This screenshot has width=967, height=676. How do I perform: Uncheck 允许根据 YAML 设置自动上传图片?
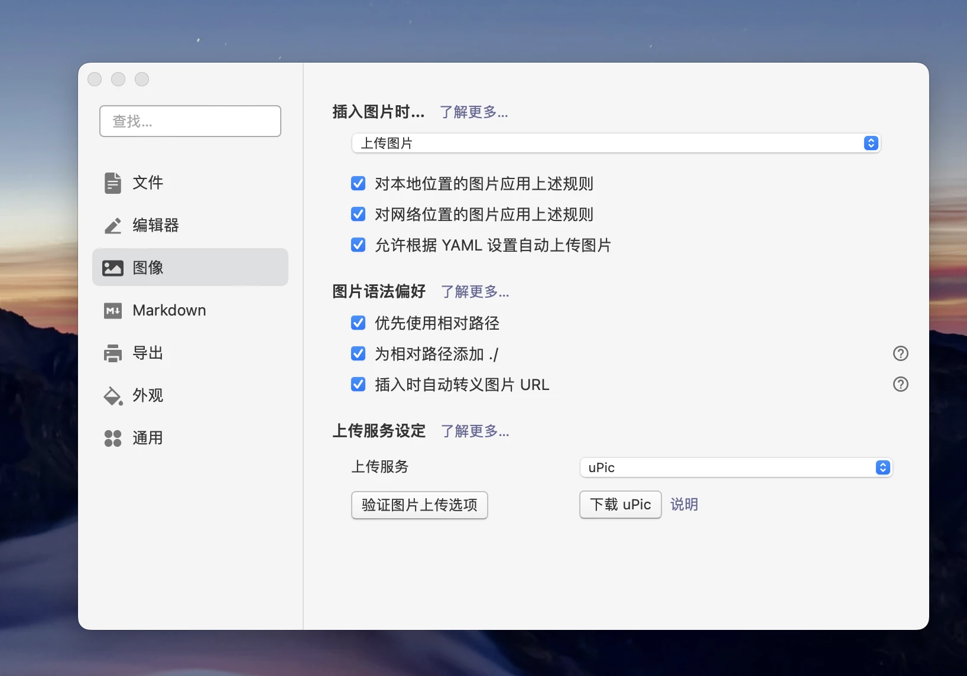tap(358, 245)
